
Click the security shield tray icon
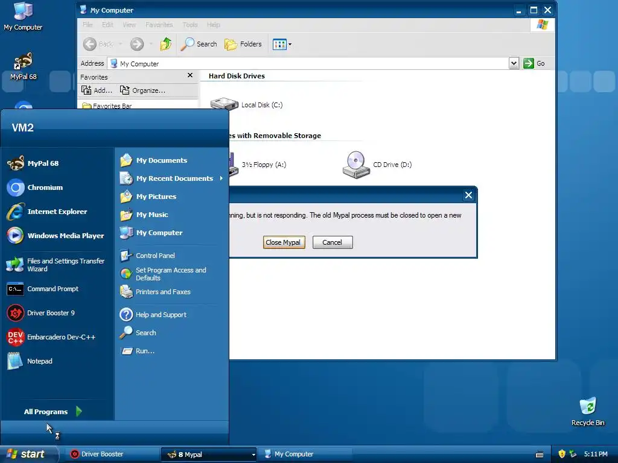tap(562, 454)
